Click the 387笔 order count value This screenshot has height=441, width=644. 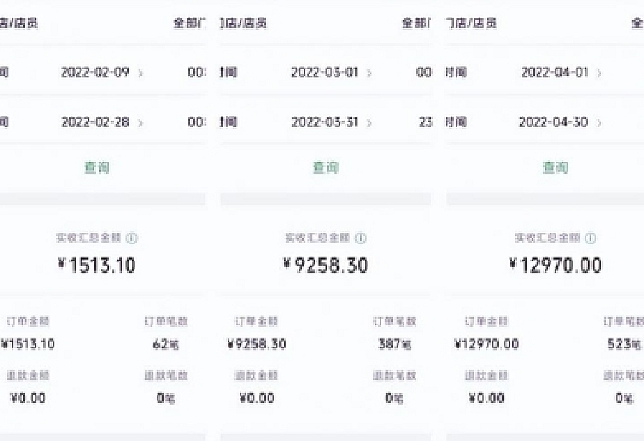coord(394,345)
